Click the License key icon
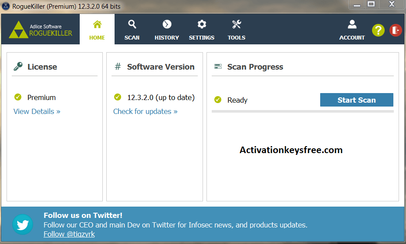The width and height of the screenshot is (406, 244). (18, 67)
